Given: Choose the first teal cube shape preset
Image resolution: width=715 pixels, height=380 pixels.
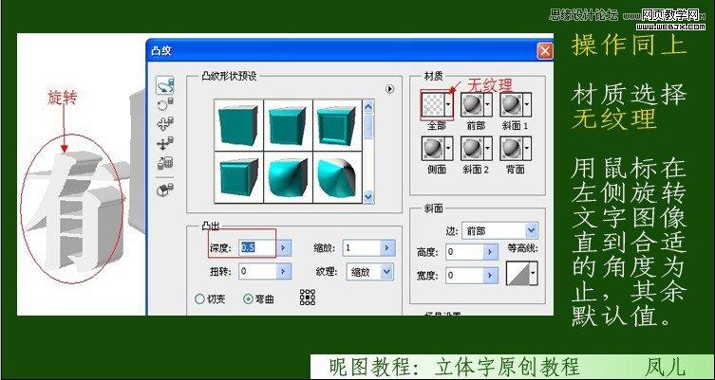Looking at the screenshot, I should (x=238, y=125).
